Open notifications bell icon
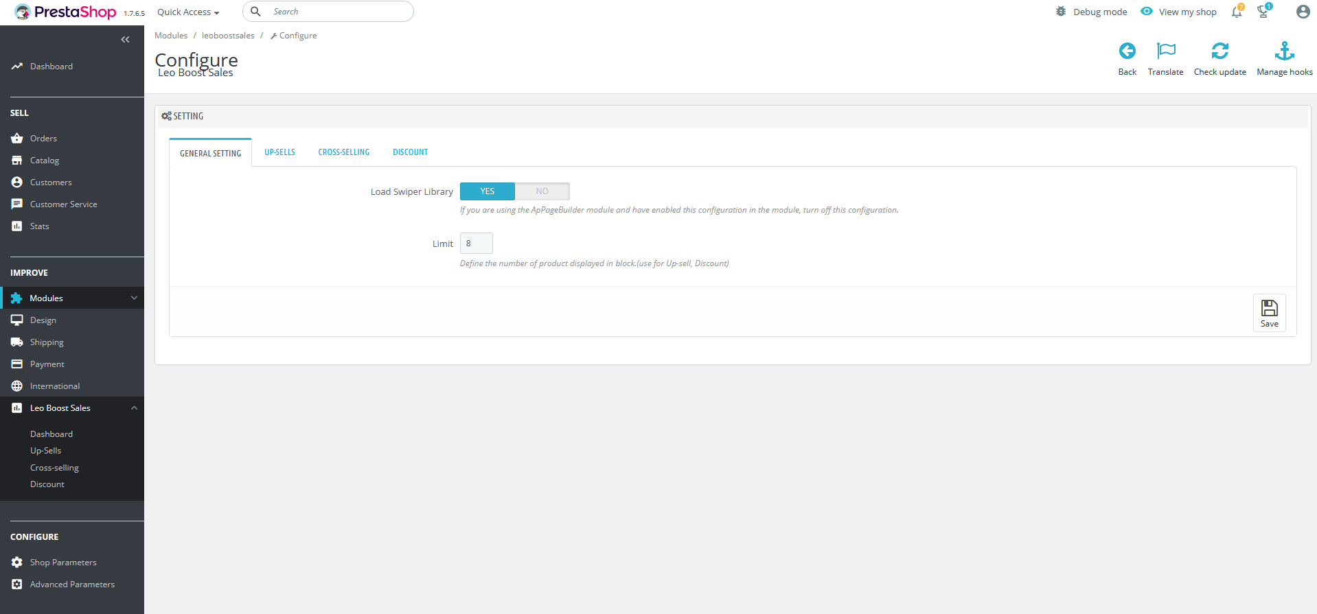The width and height of the screenshot is (1317, 614). pyautogui.click(x=1237, y=12)
